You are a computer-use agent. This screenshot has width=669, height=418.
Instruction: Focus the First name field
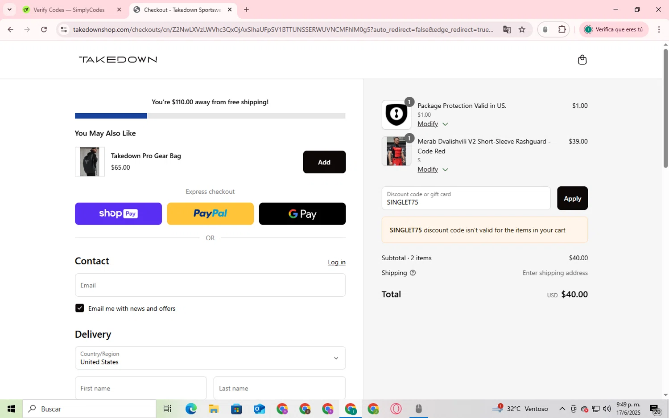click(140, 388)
